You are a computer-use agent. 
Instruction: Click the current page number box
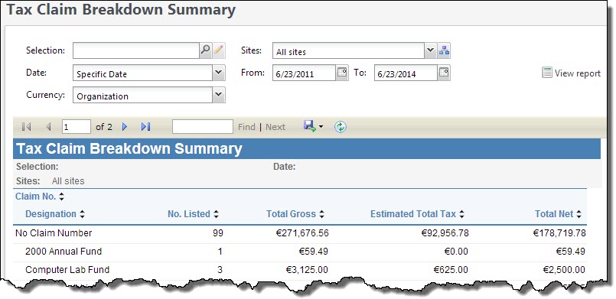(77, 127)
